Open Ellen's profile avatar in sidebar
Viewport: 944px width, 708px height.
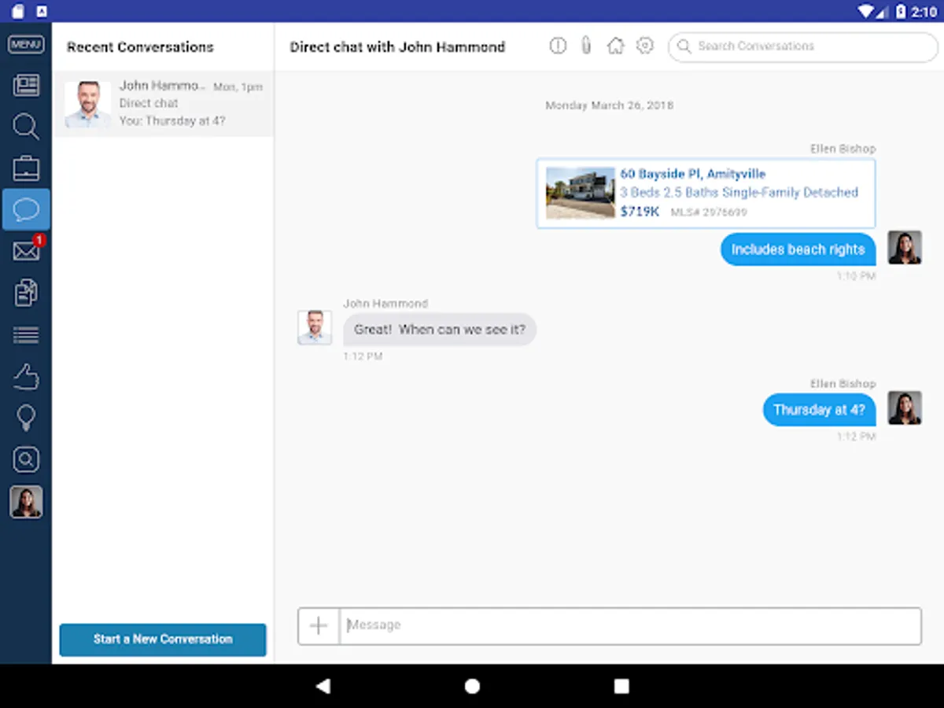pos(26,502)
